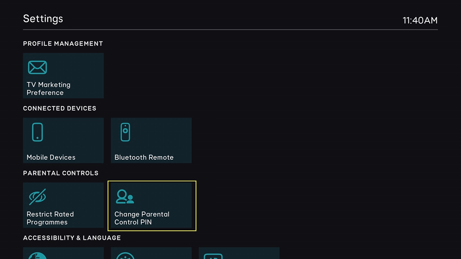Open the TV Marketing Preference tile

tap(63, 75)
